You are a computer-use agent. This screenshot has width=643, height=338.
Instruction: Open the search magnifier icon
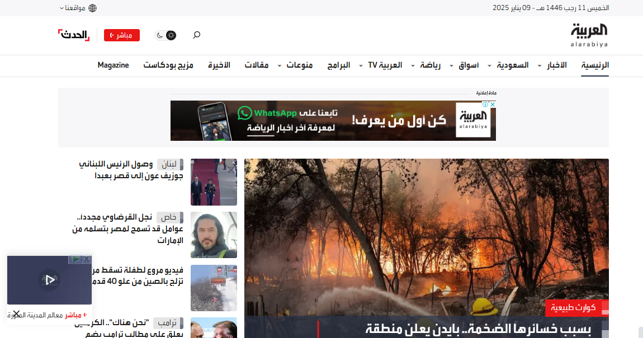[196, 35]
